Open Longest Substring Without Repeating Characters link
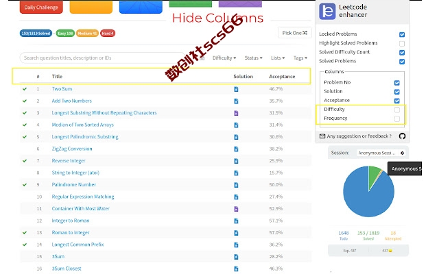 [x=104, y=112]
